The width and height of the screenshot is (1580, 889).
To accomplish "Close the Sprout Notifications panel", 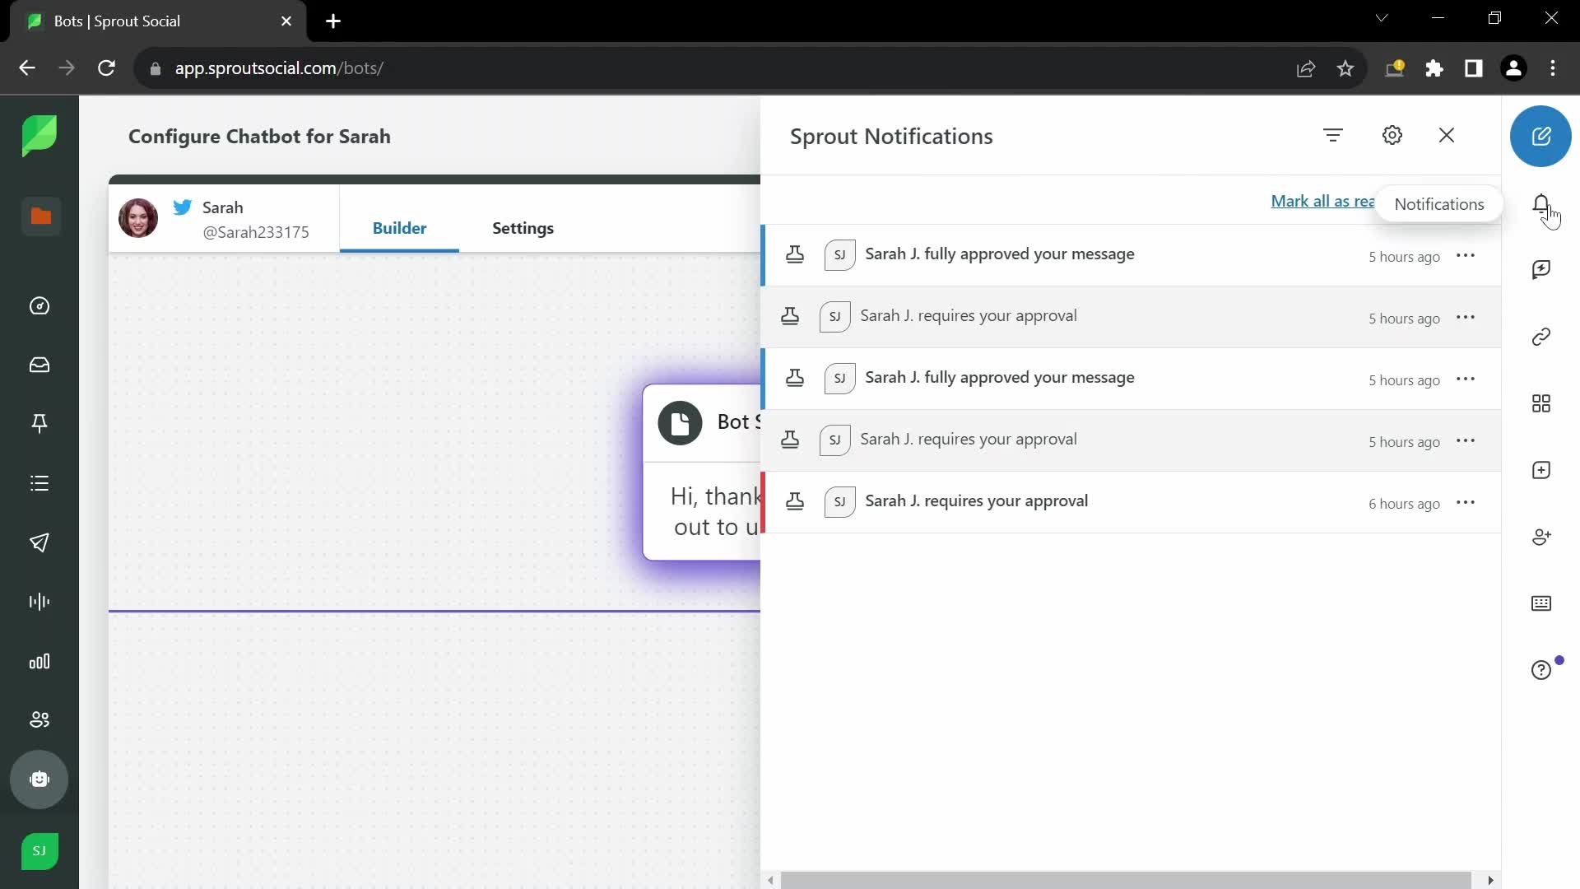I will 1447,135.
